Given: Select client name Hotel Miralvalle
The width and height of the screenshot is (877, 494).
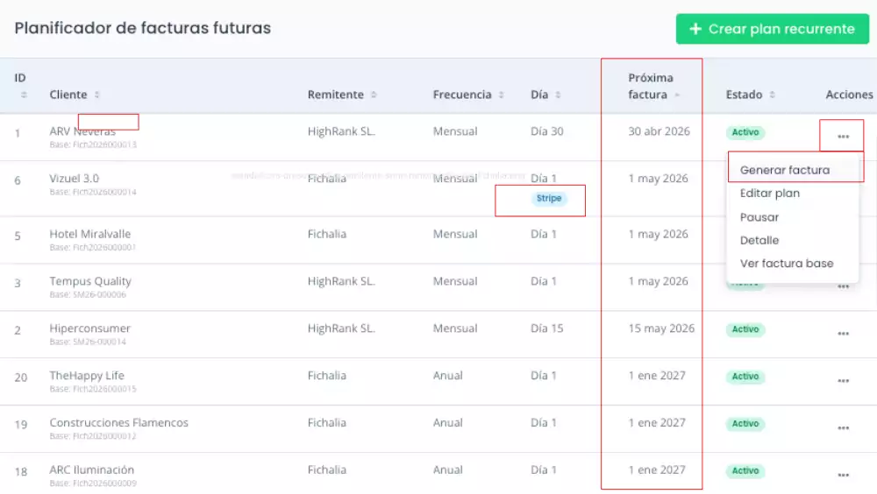Looking at the screenshot, I should coord(90,234).
